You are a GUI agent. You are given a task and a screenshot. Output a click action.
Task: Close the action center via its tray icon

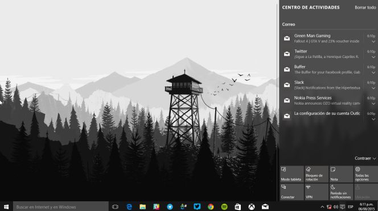342,207
